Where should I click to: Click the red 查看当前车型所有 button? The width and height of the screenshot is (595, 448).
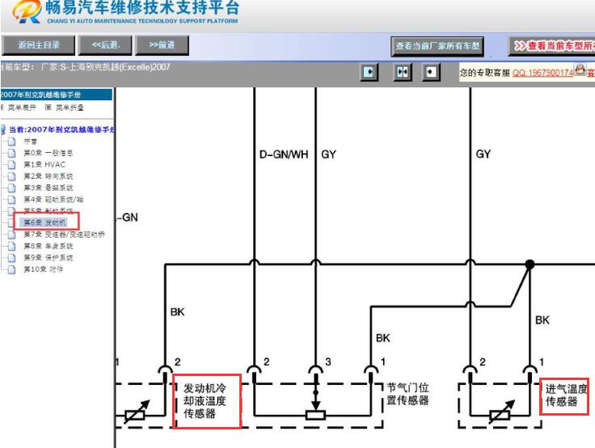point(551,46)
